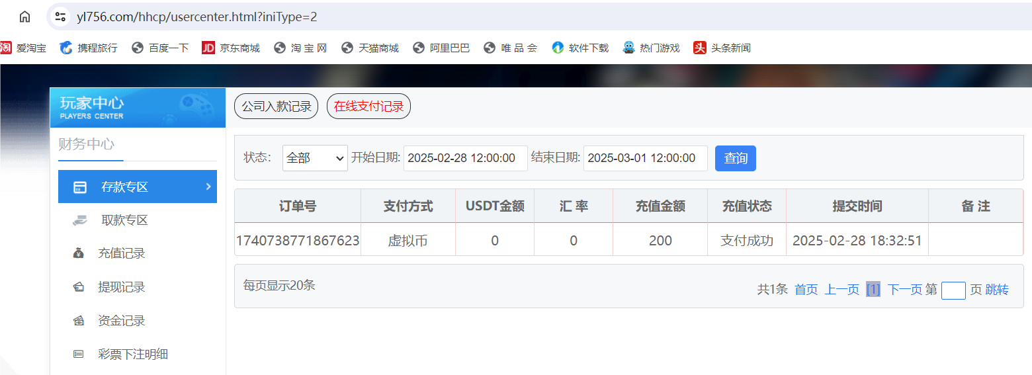The height and width of the screenshot is (375, 1032).
Task: Click the 存款专区 card icon
Action: (x=79, y=187)
